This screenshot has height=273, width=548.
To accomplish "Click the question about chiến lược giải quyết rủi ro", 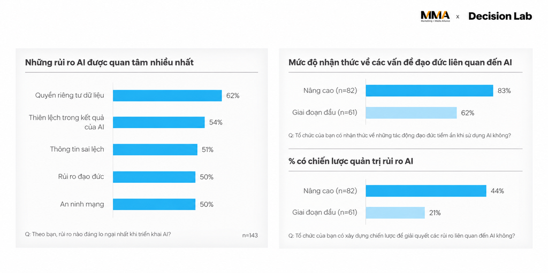I will tap(401, 236).
